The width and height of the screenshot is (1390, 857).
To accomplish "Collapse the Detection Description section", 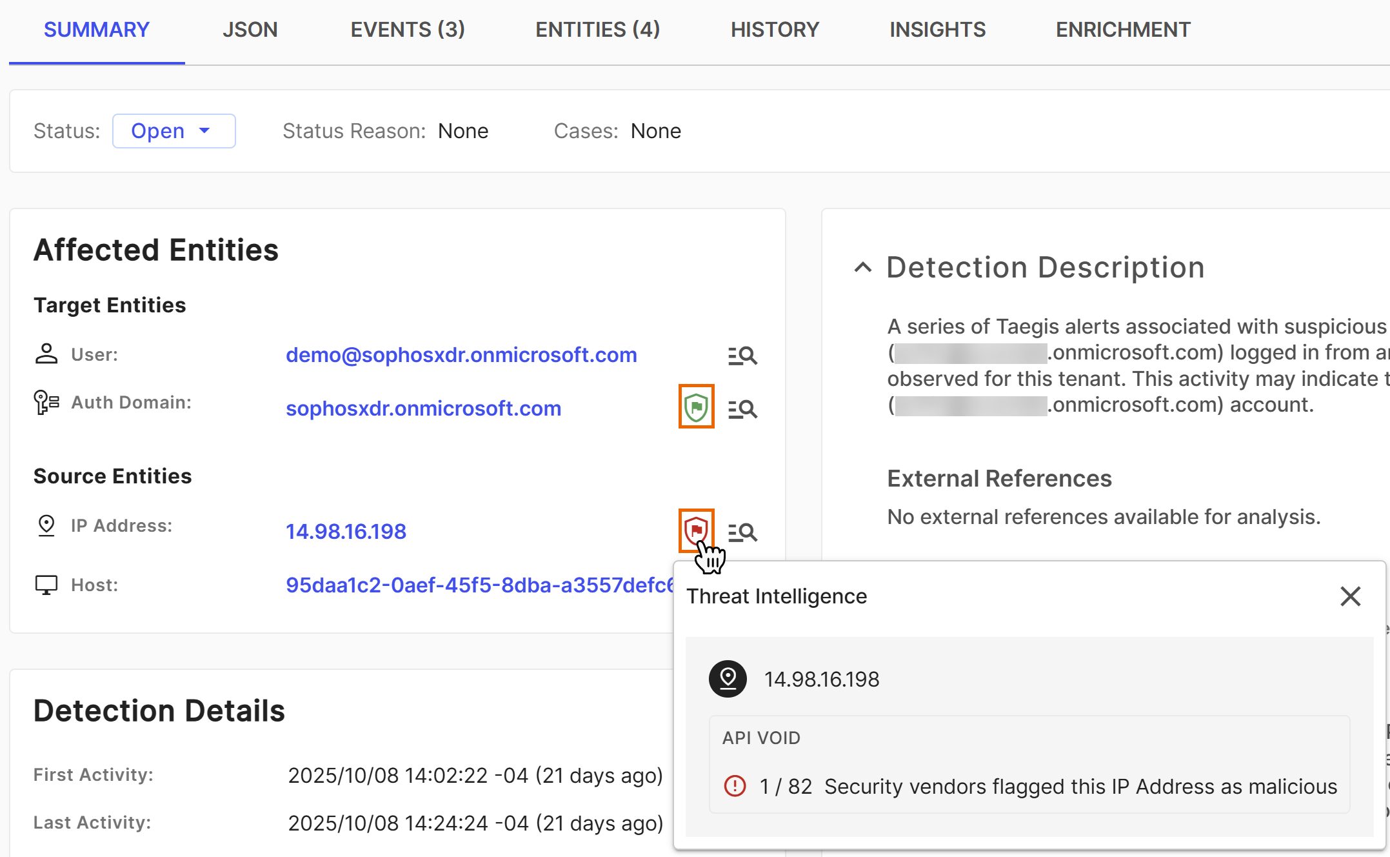I will coord(863,267).
